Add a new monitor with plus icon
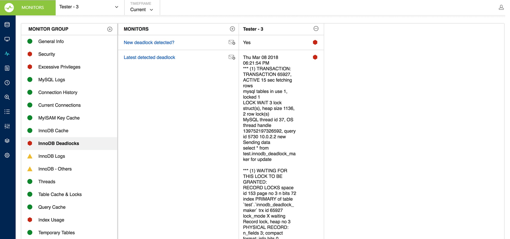This screenshot has width=510, height=239. [232, 29]
